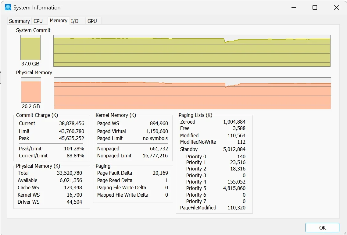
Task: Click the Commit Charge Current value
Action: click(72, 124)
